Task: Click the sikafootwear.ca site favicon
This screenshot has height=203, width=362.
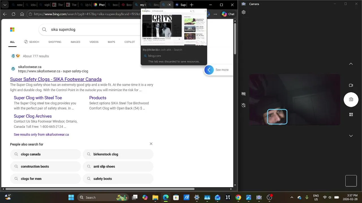Action: (x=13, y=69)
